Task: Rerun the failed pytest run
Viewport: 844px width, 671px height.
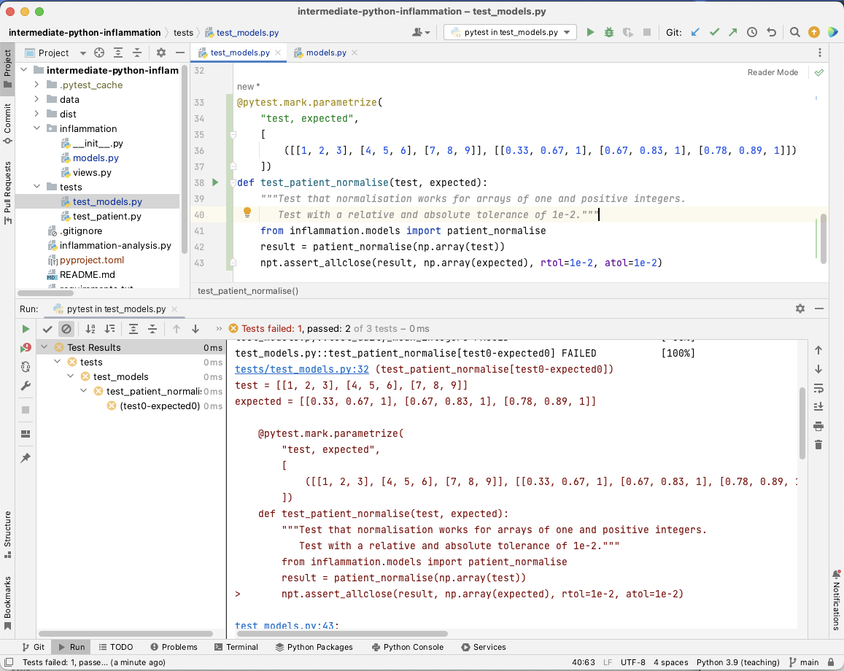Action: (25, 328)
